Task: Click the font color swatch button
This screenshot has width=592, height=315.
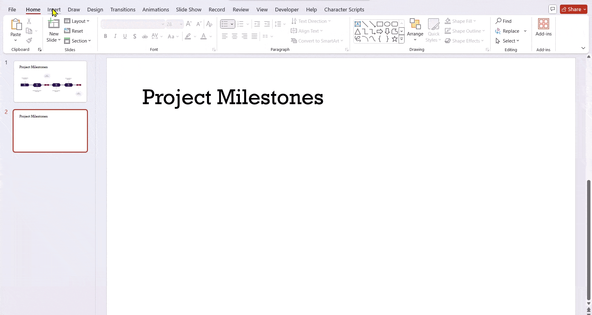Action: pos(203,36)
